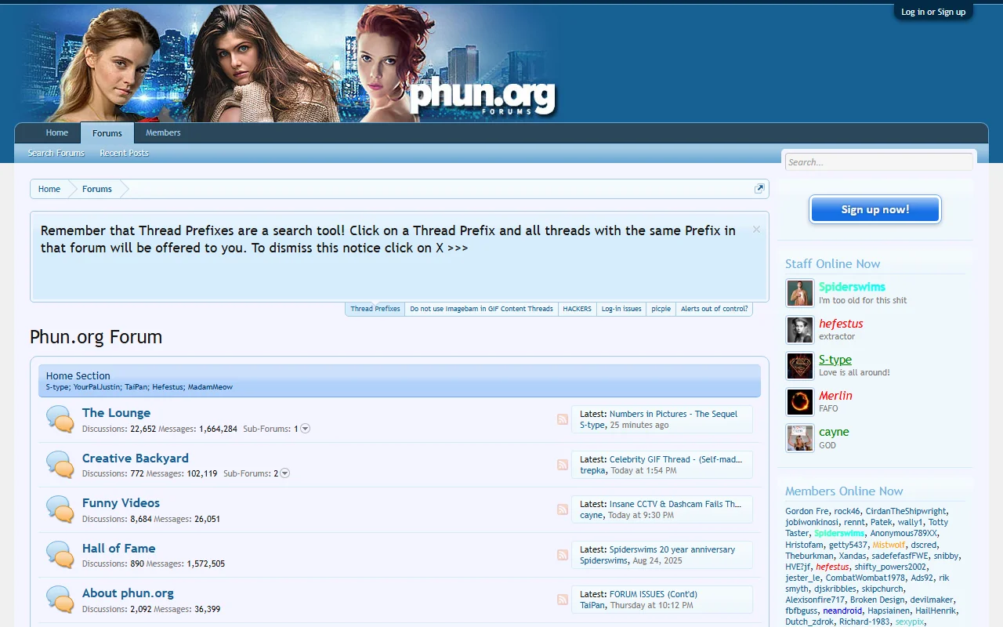The height and width of the screenshot is (627, 1003).
Task: Dismiss the Thread Prefixes notice with the X
Action: coord(755,228)
